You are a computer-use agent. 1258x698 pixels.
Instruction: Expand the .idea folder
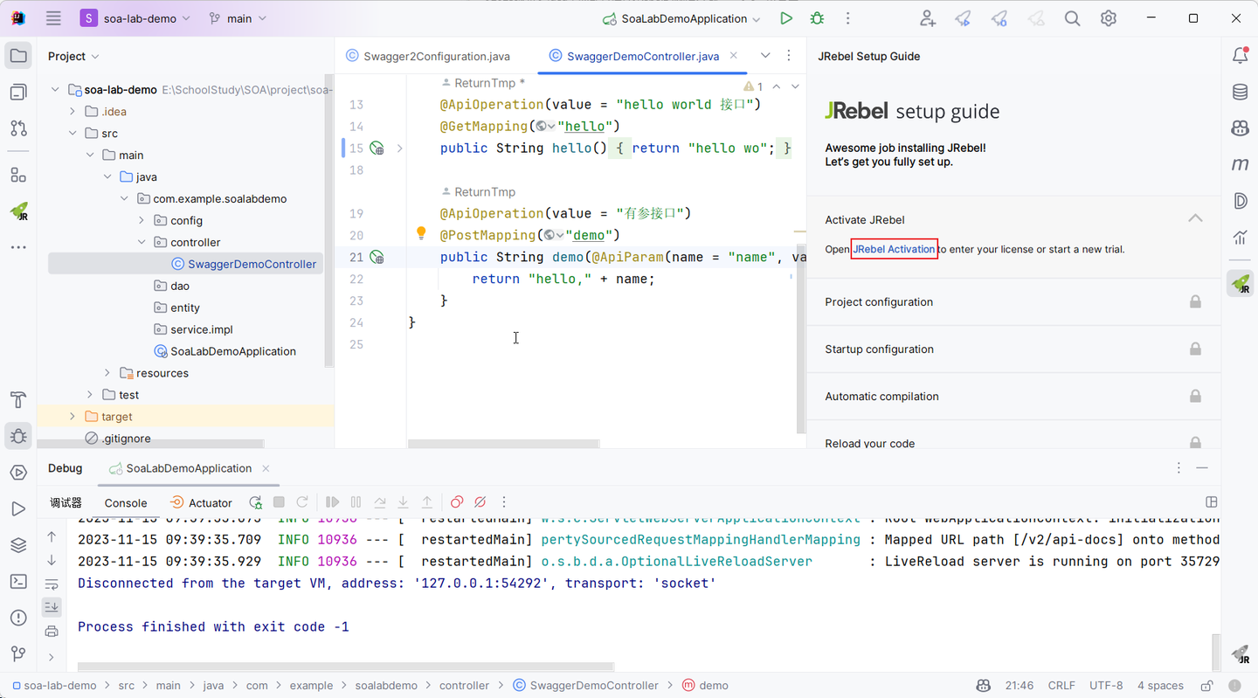73,111
